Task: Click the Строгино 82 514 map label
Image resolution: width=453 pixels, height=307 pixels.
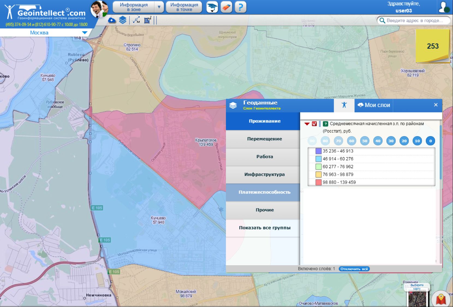Action: (132, 47)
